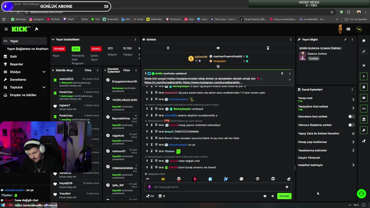
Task: Open the x.com/kursatkarakilic link
Action: pos(163,83)
